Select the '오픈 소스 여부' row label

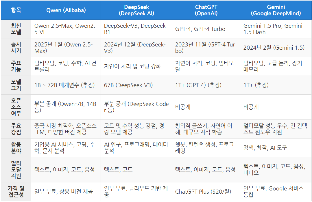(16, 107)
